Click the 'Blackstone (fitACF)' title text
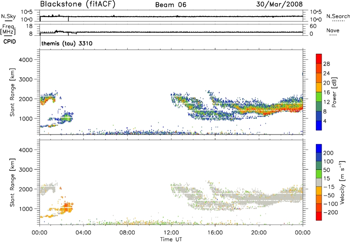350x242 pixels. tap(78, 4)
